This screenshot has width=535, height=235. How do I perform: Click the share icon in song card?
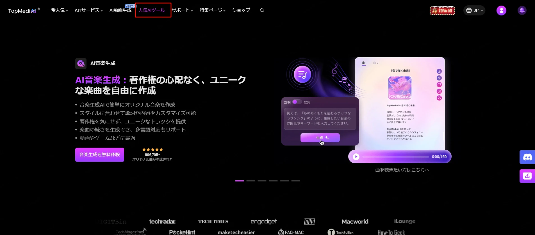[x=439, y=78]
